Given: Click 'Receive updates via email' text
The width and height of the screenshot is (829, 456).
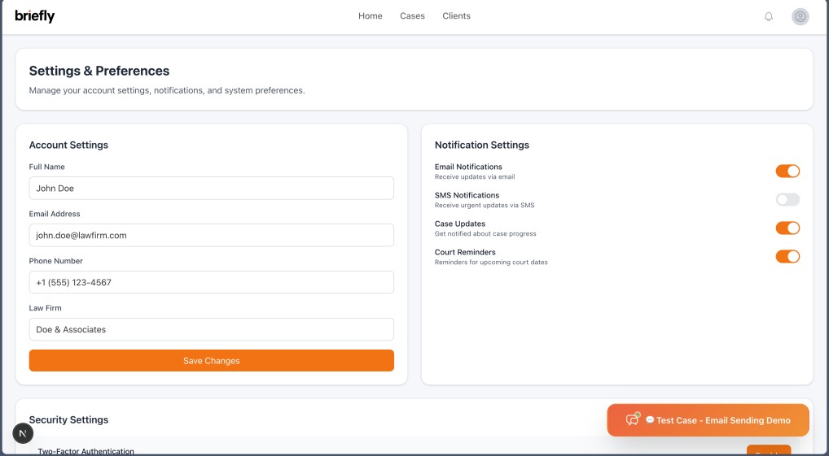Looking at the screenshot, I should click(x=475, y=177).
